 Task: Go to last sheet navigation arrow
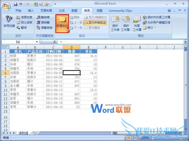(14, 133)
